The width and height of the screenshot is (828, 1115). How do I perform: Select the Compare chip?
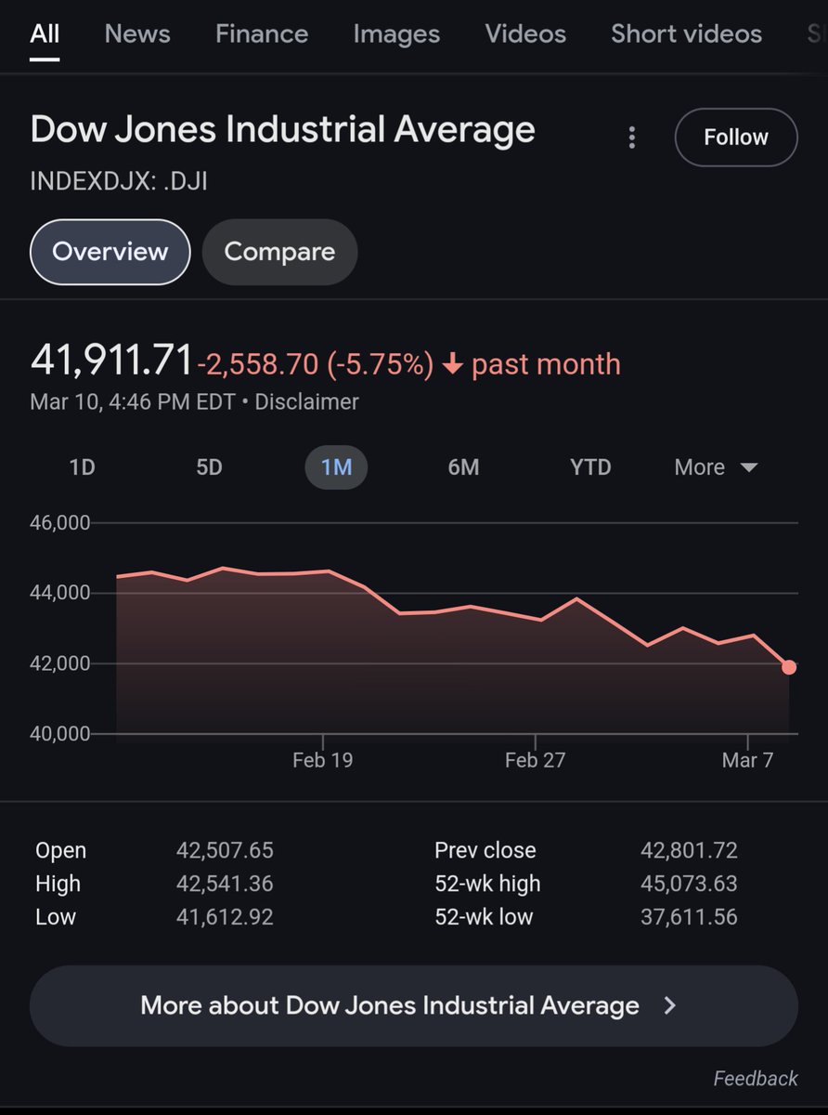[x=279, y=252]
